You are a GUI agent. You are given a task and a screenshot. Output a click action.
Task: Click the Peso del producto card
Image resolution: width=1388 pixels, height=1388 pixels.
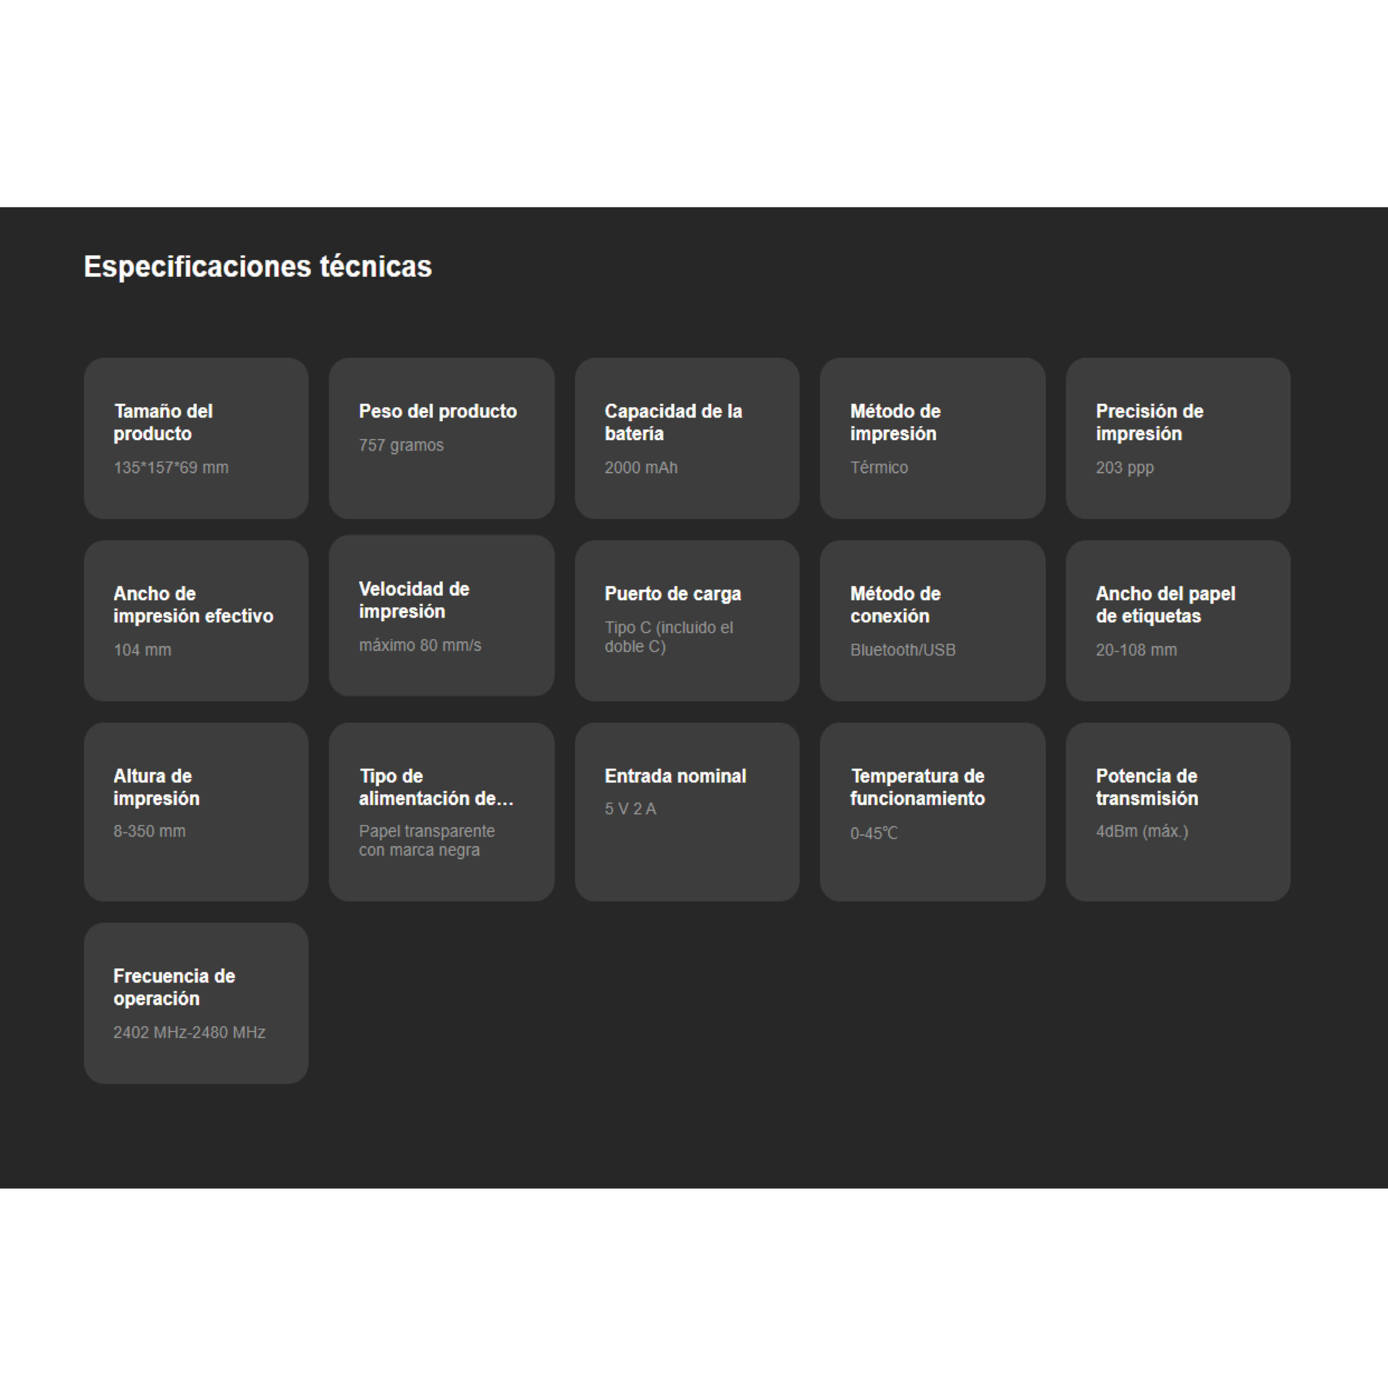pyautogui.click(x=441, y=438)
